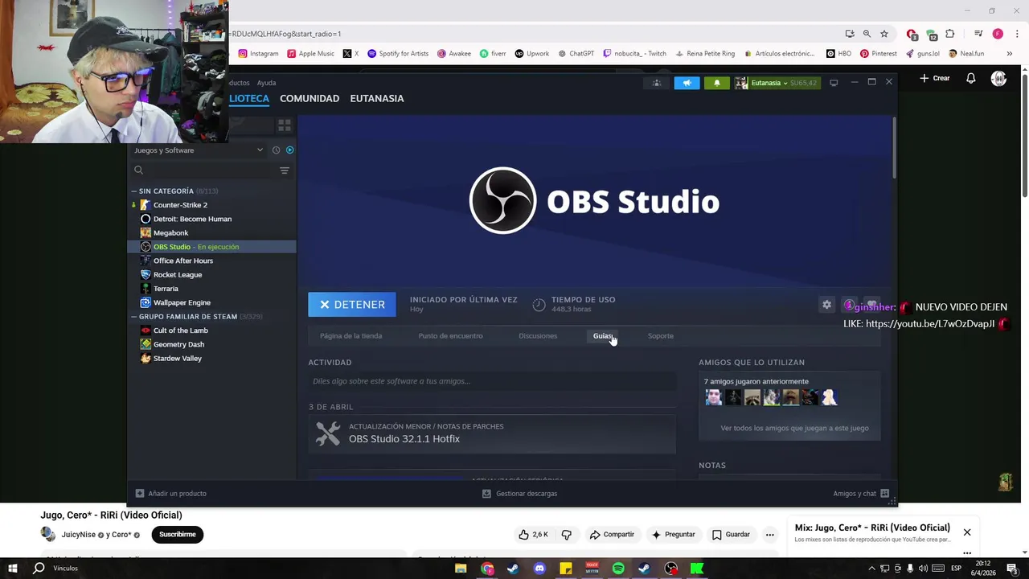Open Spotify from the taskbar
Viewport: 1029px width, 579px height.
click(618, 569)
